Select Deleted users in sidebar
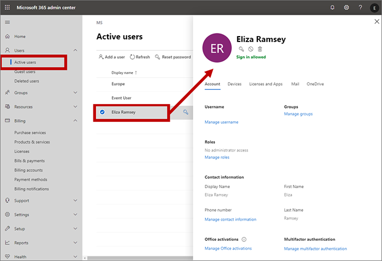This screenshot has height=261, width=382. pos(27,81)
